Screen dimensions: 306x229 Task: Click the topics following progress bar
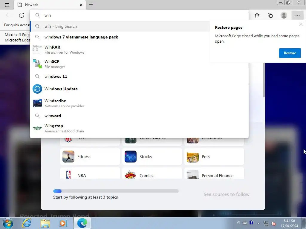point(116,191)
